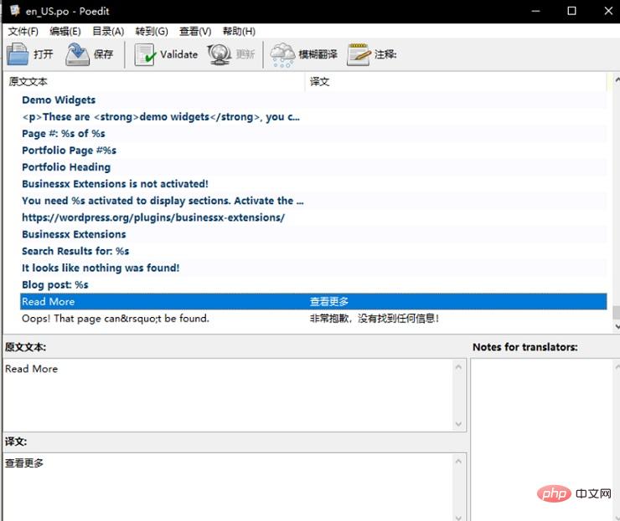This screenshot has width=620, height=521.
Task: Select the 'Blog post: %s' row
Action: pyautogui.click(x=313, y=284)
